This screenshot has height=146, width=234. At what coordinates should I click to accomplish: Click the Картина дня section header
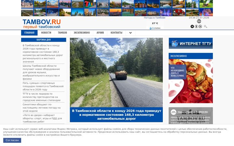(x=44, y=40)
